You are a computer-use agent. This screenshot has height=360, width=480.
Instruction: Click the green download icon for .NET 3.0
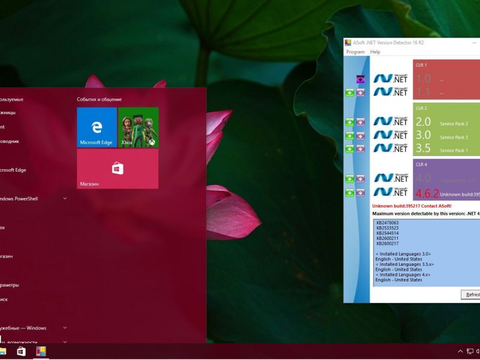tap(350, 136)
